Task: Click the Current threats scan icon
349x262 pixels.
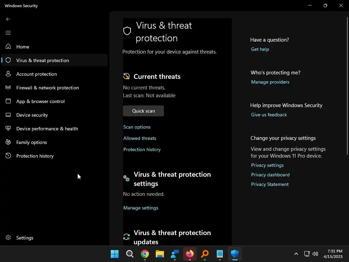Action: tap(126, 76)
